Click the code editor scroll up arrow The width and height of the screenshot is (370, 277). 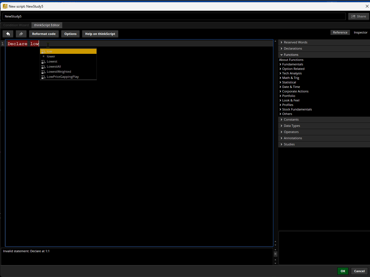coord(275,41)
